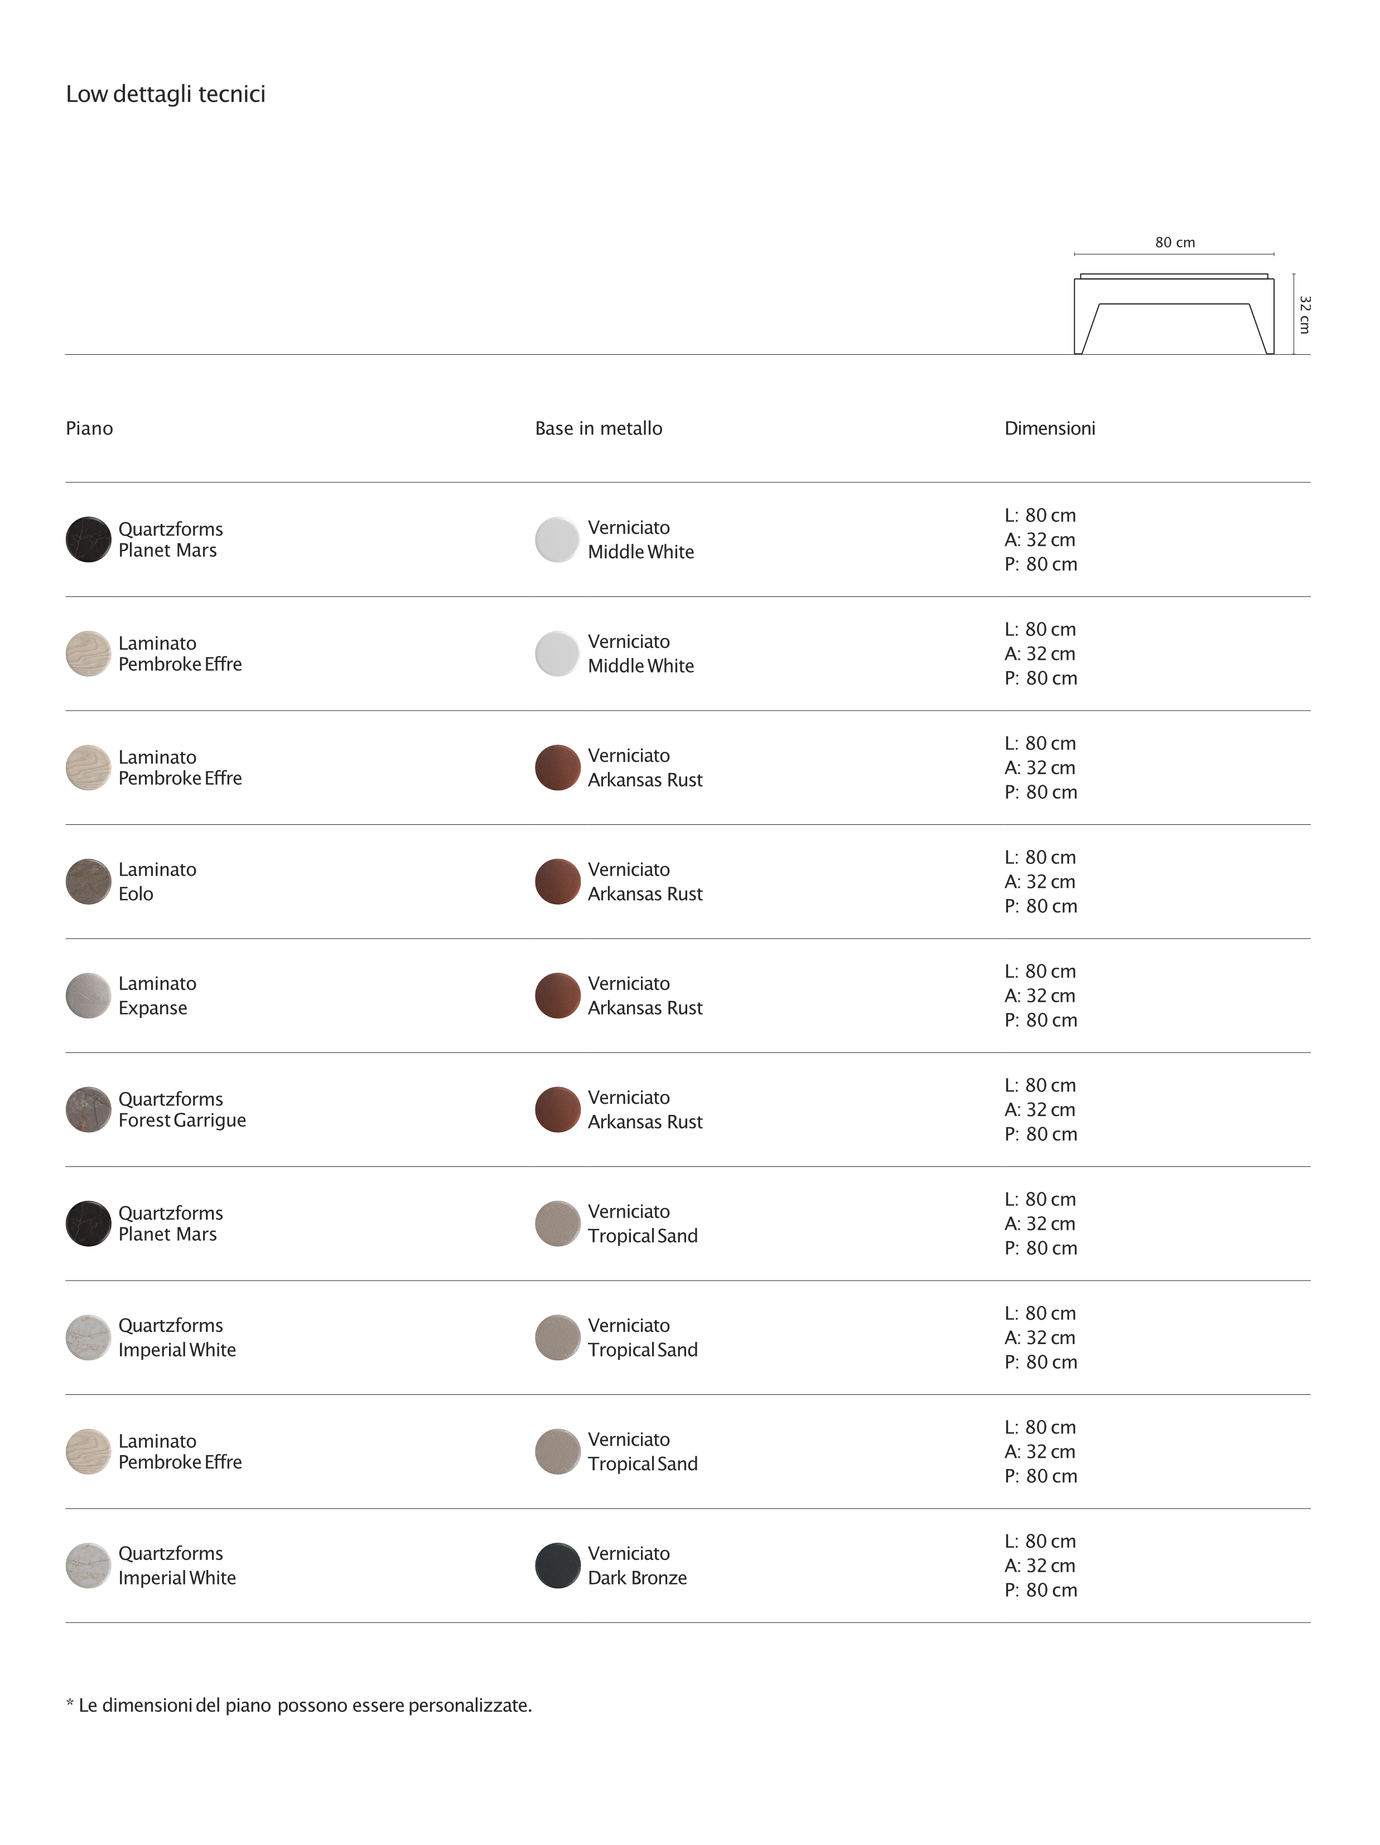This screenshot has height=1845, width=1380.
Task: Choose the Dark Bronze base swatch
Action: pyautogui.click(x=557, y=1566)
